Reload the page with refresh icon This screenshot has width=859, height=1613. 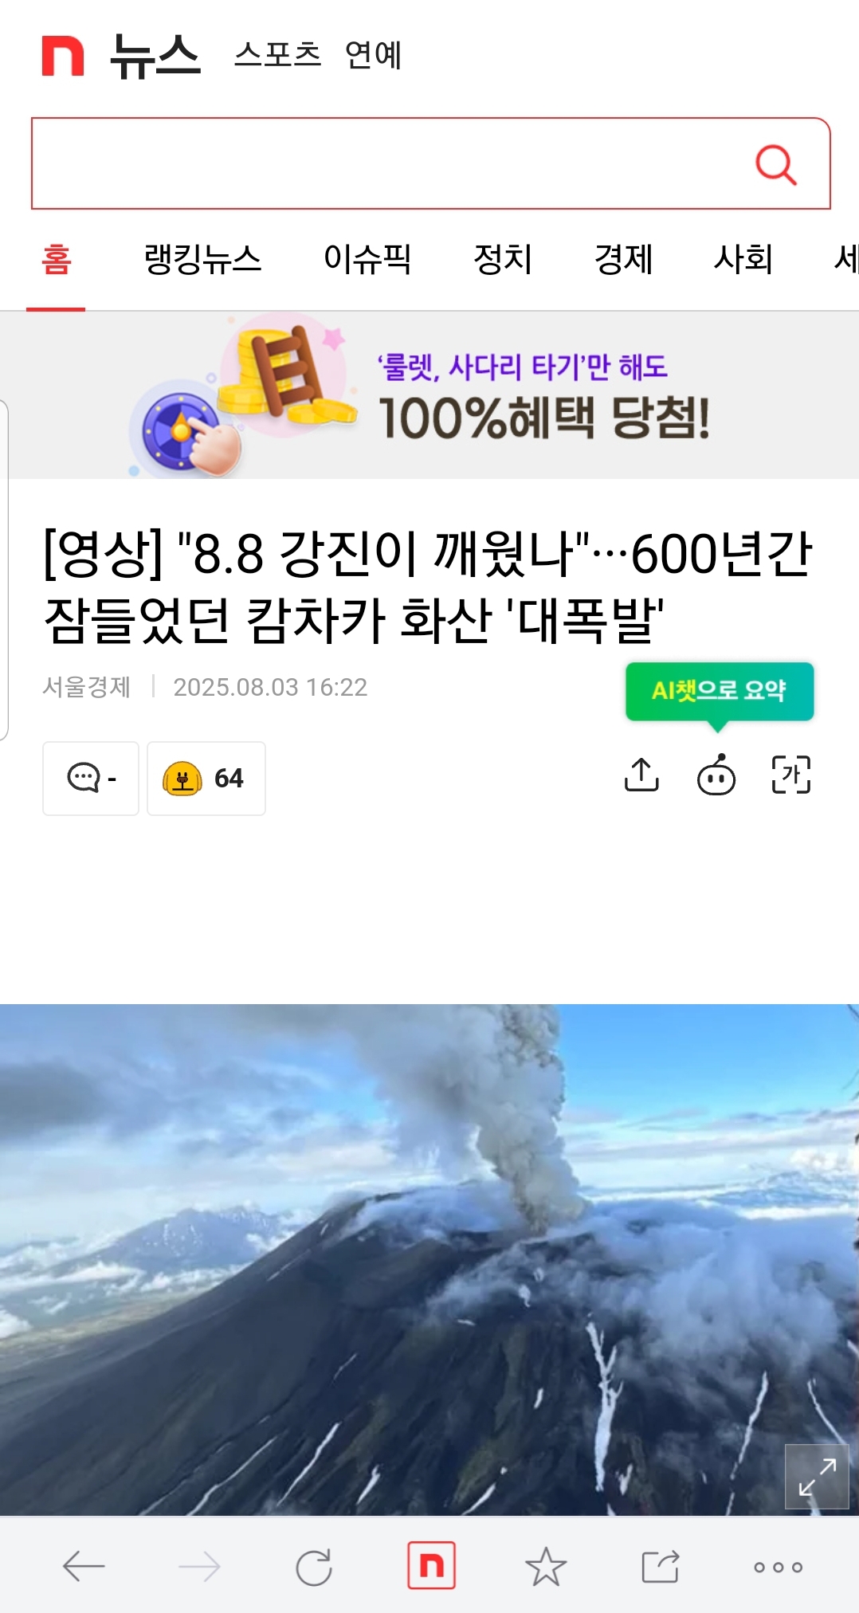click(x=314, y=1567)
